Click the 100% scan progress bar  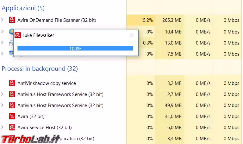(75, 48)
